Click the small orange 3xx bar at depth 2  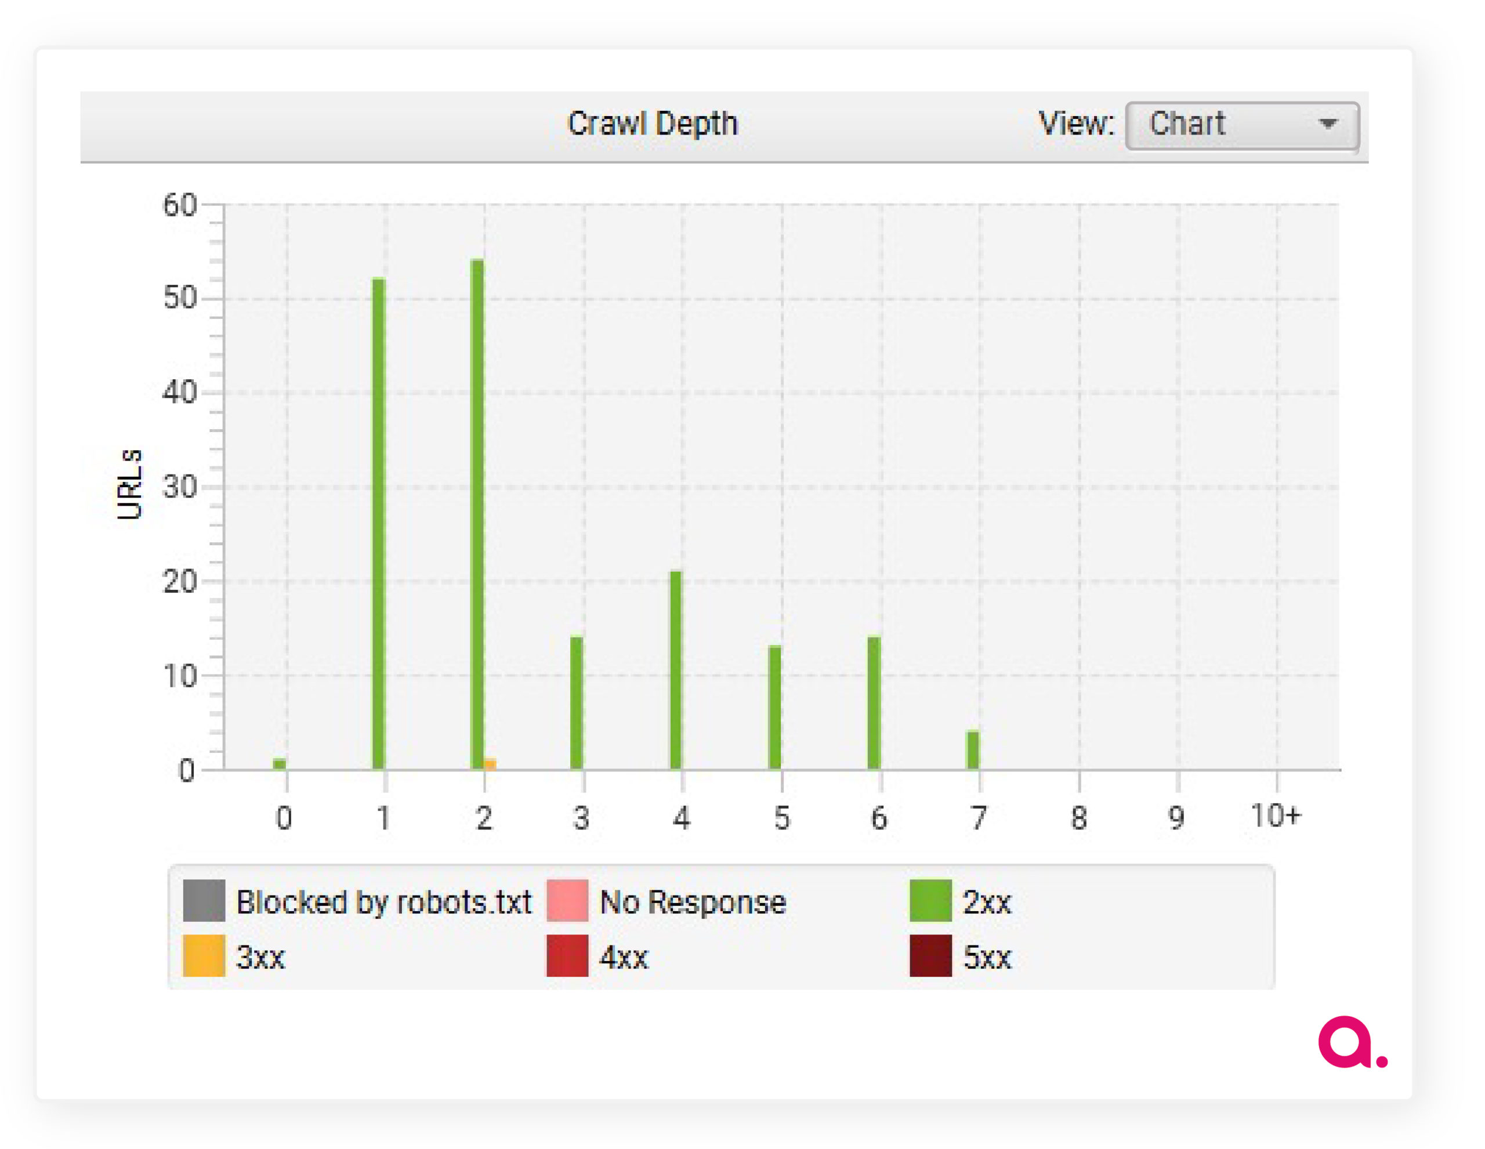coord(490,764)
